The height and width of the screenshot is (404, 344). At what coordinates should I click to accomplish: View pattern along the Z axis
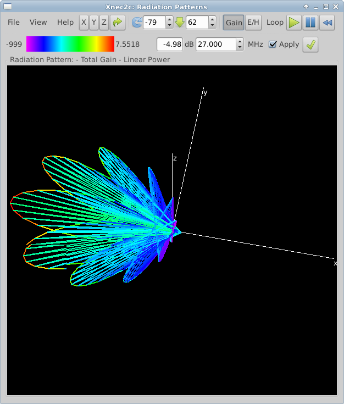coord(104,23)
